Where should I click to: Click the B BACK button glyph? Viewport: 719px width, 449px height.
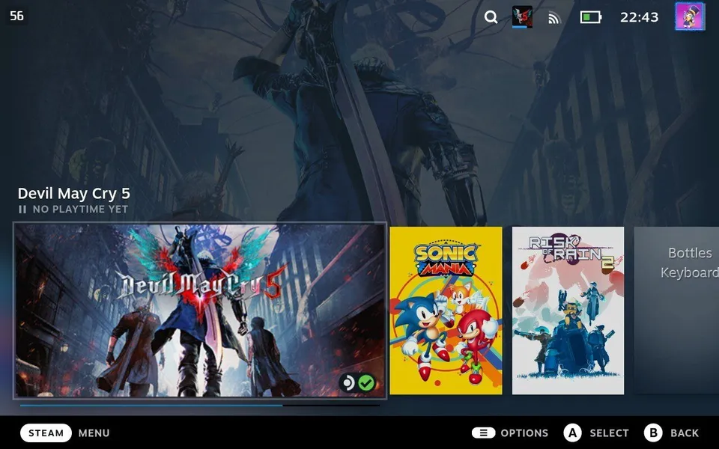[x=653, y=433]
